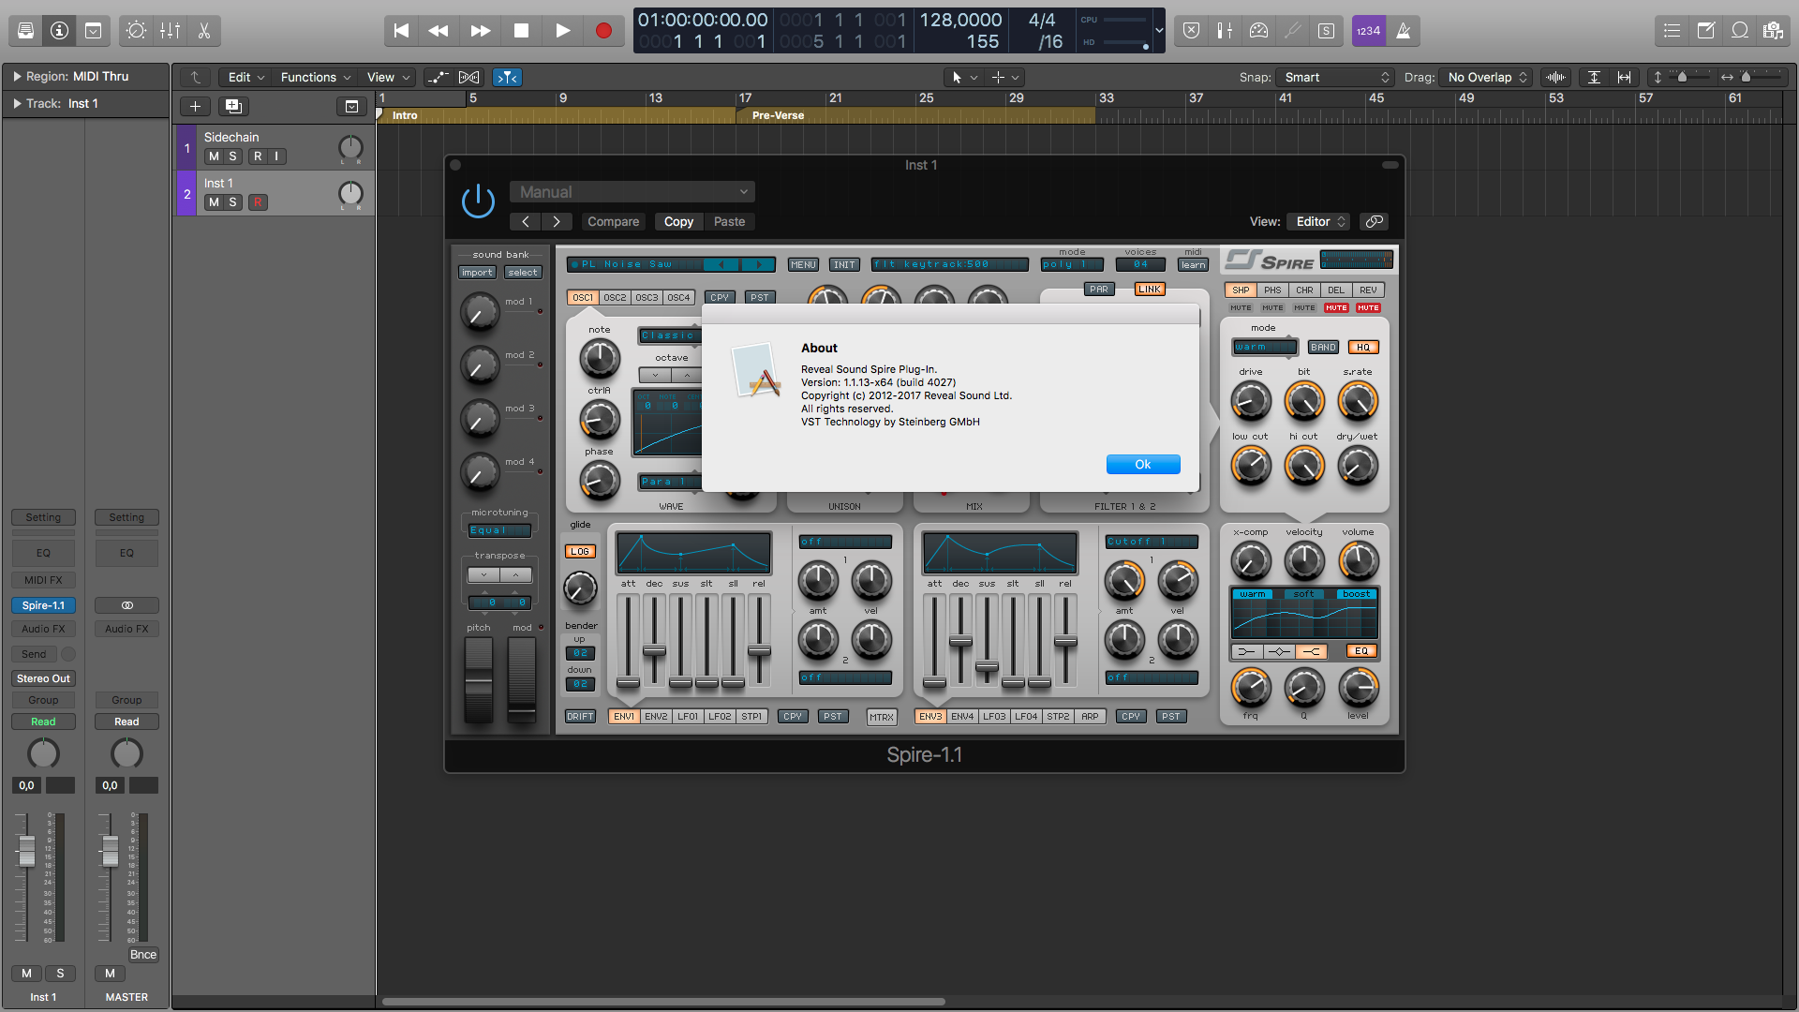Expand the Snap Smart dropdown
Viewport: 1799px width, 1012px height.
click(x=1336, y=78)
